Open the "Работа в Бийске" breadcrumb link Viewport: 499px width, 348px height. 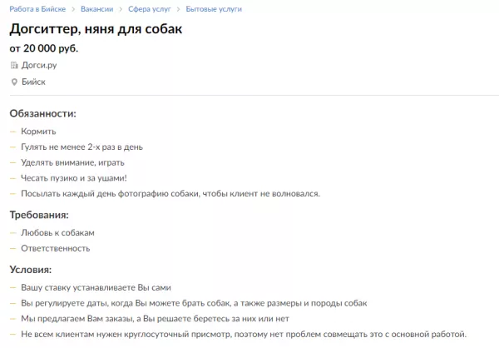(x=37, y=8)
